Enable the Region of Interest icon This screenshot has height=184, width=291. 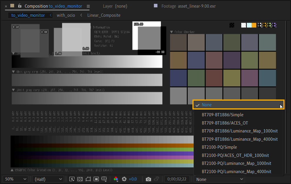[96, 179]
